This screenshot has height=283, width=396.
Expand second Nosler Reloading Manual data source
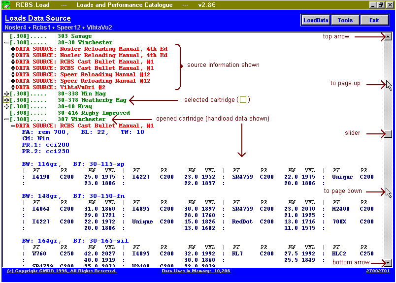pyautogui.click(x=13, y=55)
